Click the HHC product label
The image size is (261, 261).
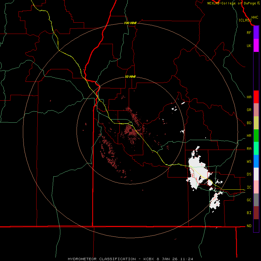pyautogui.click(x=255, y=17)
